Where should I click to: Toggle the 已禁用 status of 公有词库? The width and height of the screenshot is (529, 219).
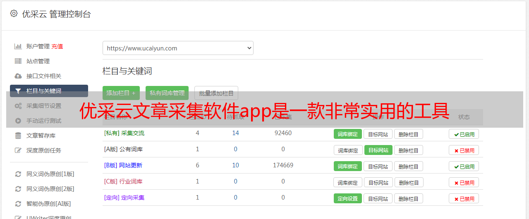click(x=464, y=150)
